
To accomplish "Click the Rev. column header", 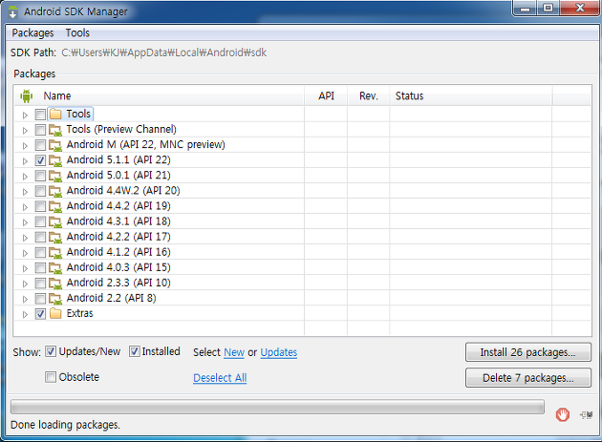I will coord(369,95).
